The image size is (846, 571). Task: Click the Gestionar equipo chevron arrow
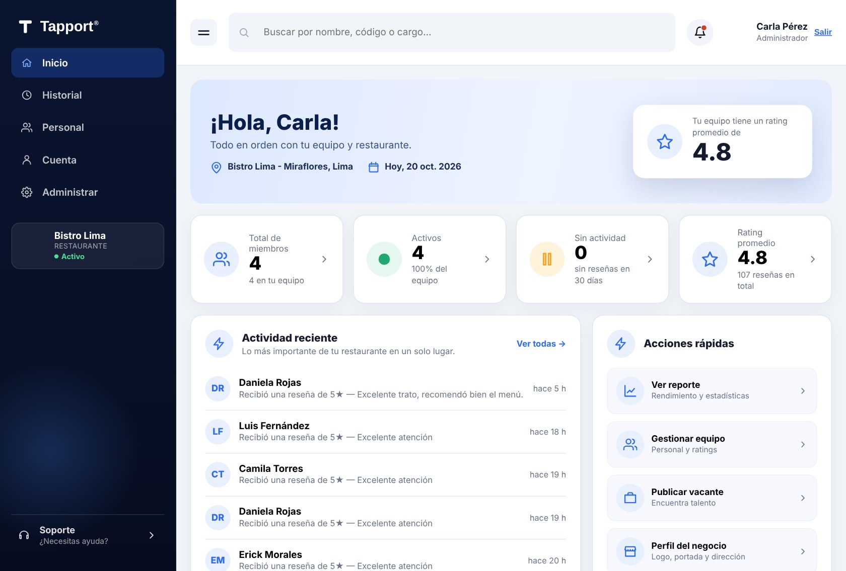[x=803, y=445]
